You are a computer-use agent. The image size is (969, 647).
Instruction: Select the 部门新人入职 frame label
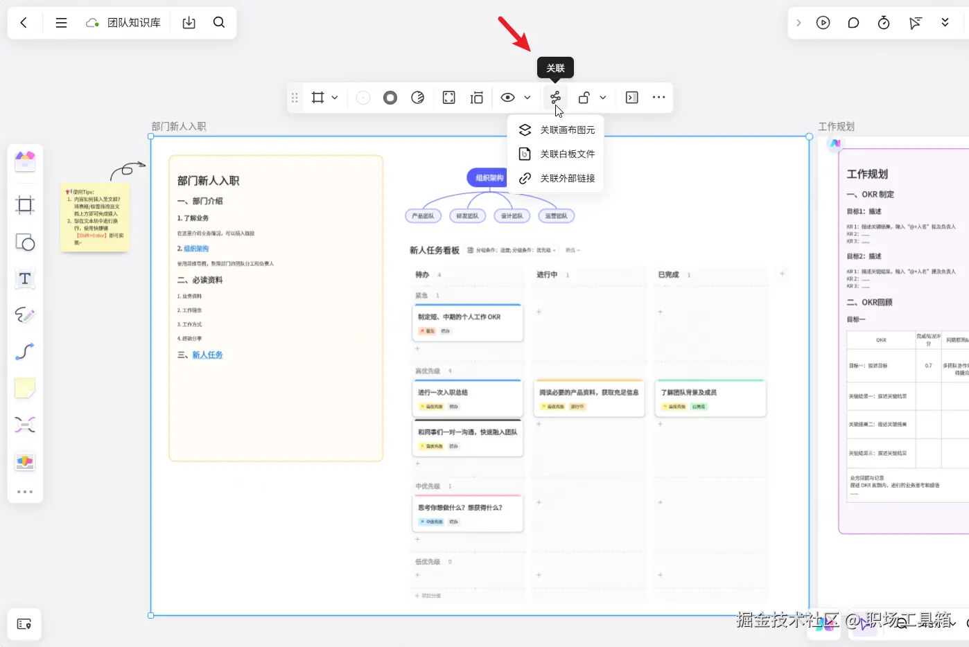click(x=179, y=126)
